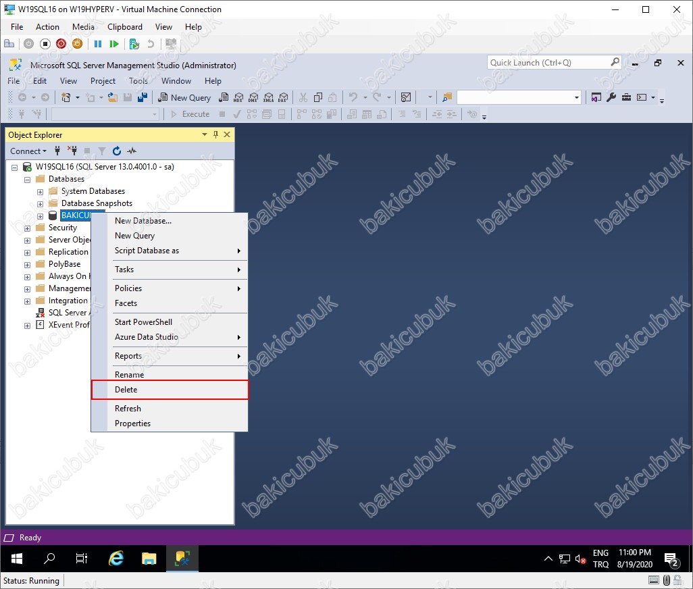Close the Object Explorer panel
The width and height of the screenshot is (693, 589).
pyautogui.click(x=227, y=134)
